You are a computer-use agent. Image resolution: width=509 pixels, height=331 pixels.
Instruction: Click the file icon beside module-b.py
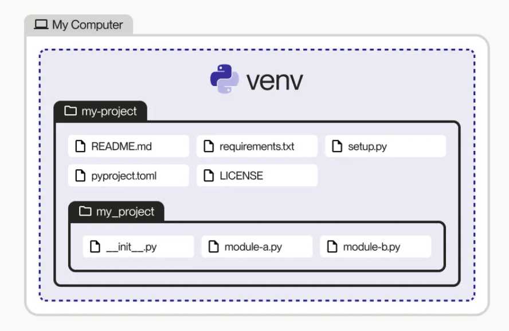[x=332, y=247]
